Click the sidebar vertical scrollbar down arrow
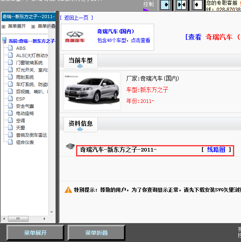The height and width of the screenshot is (242, 241). tap(52, 212)
